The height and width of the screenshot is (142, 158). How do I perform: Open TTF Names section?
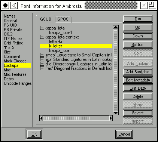(x=13, y=38)
